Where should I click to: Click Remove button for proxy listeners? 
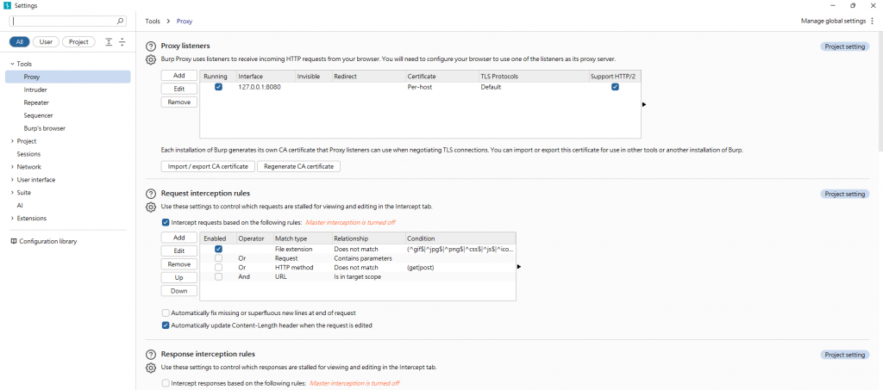click(x=179, y=102)
